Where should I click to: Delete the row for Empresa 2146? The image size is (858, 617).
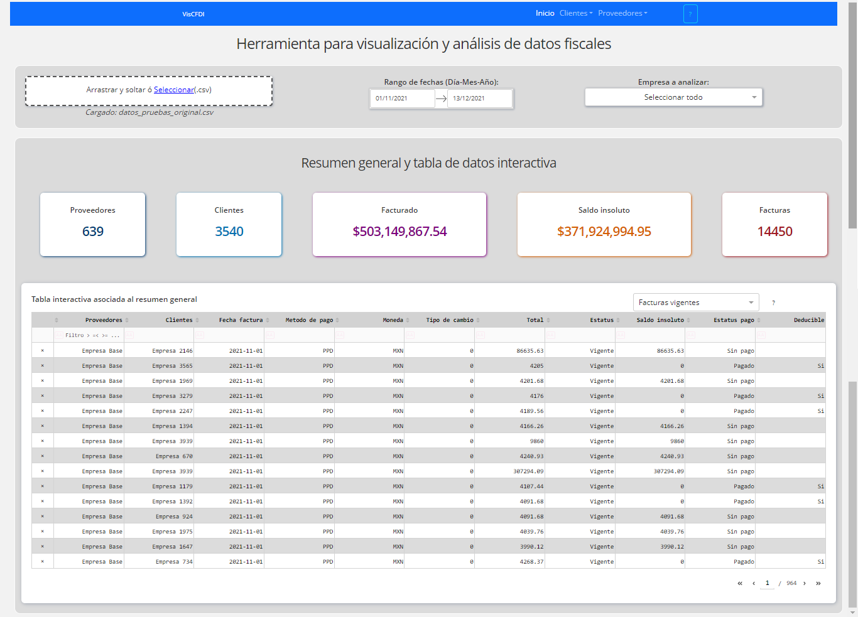(43, 351)
